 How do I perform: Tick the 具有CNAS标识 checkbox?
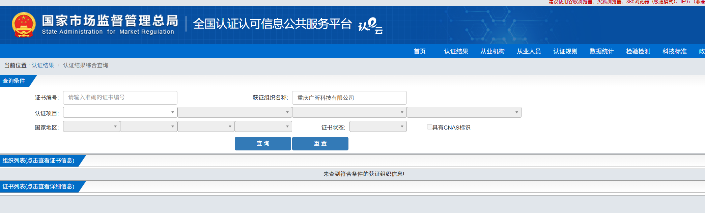coord(429,127)
